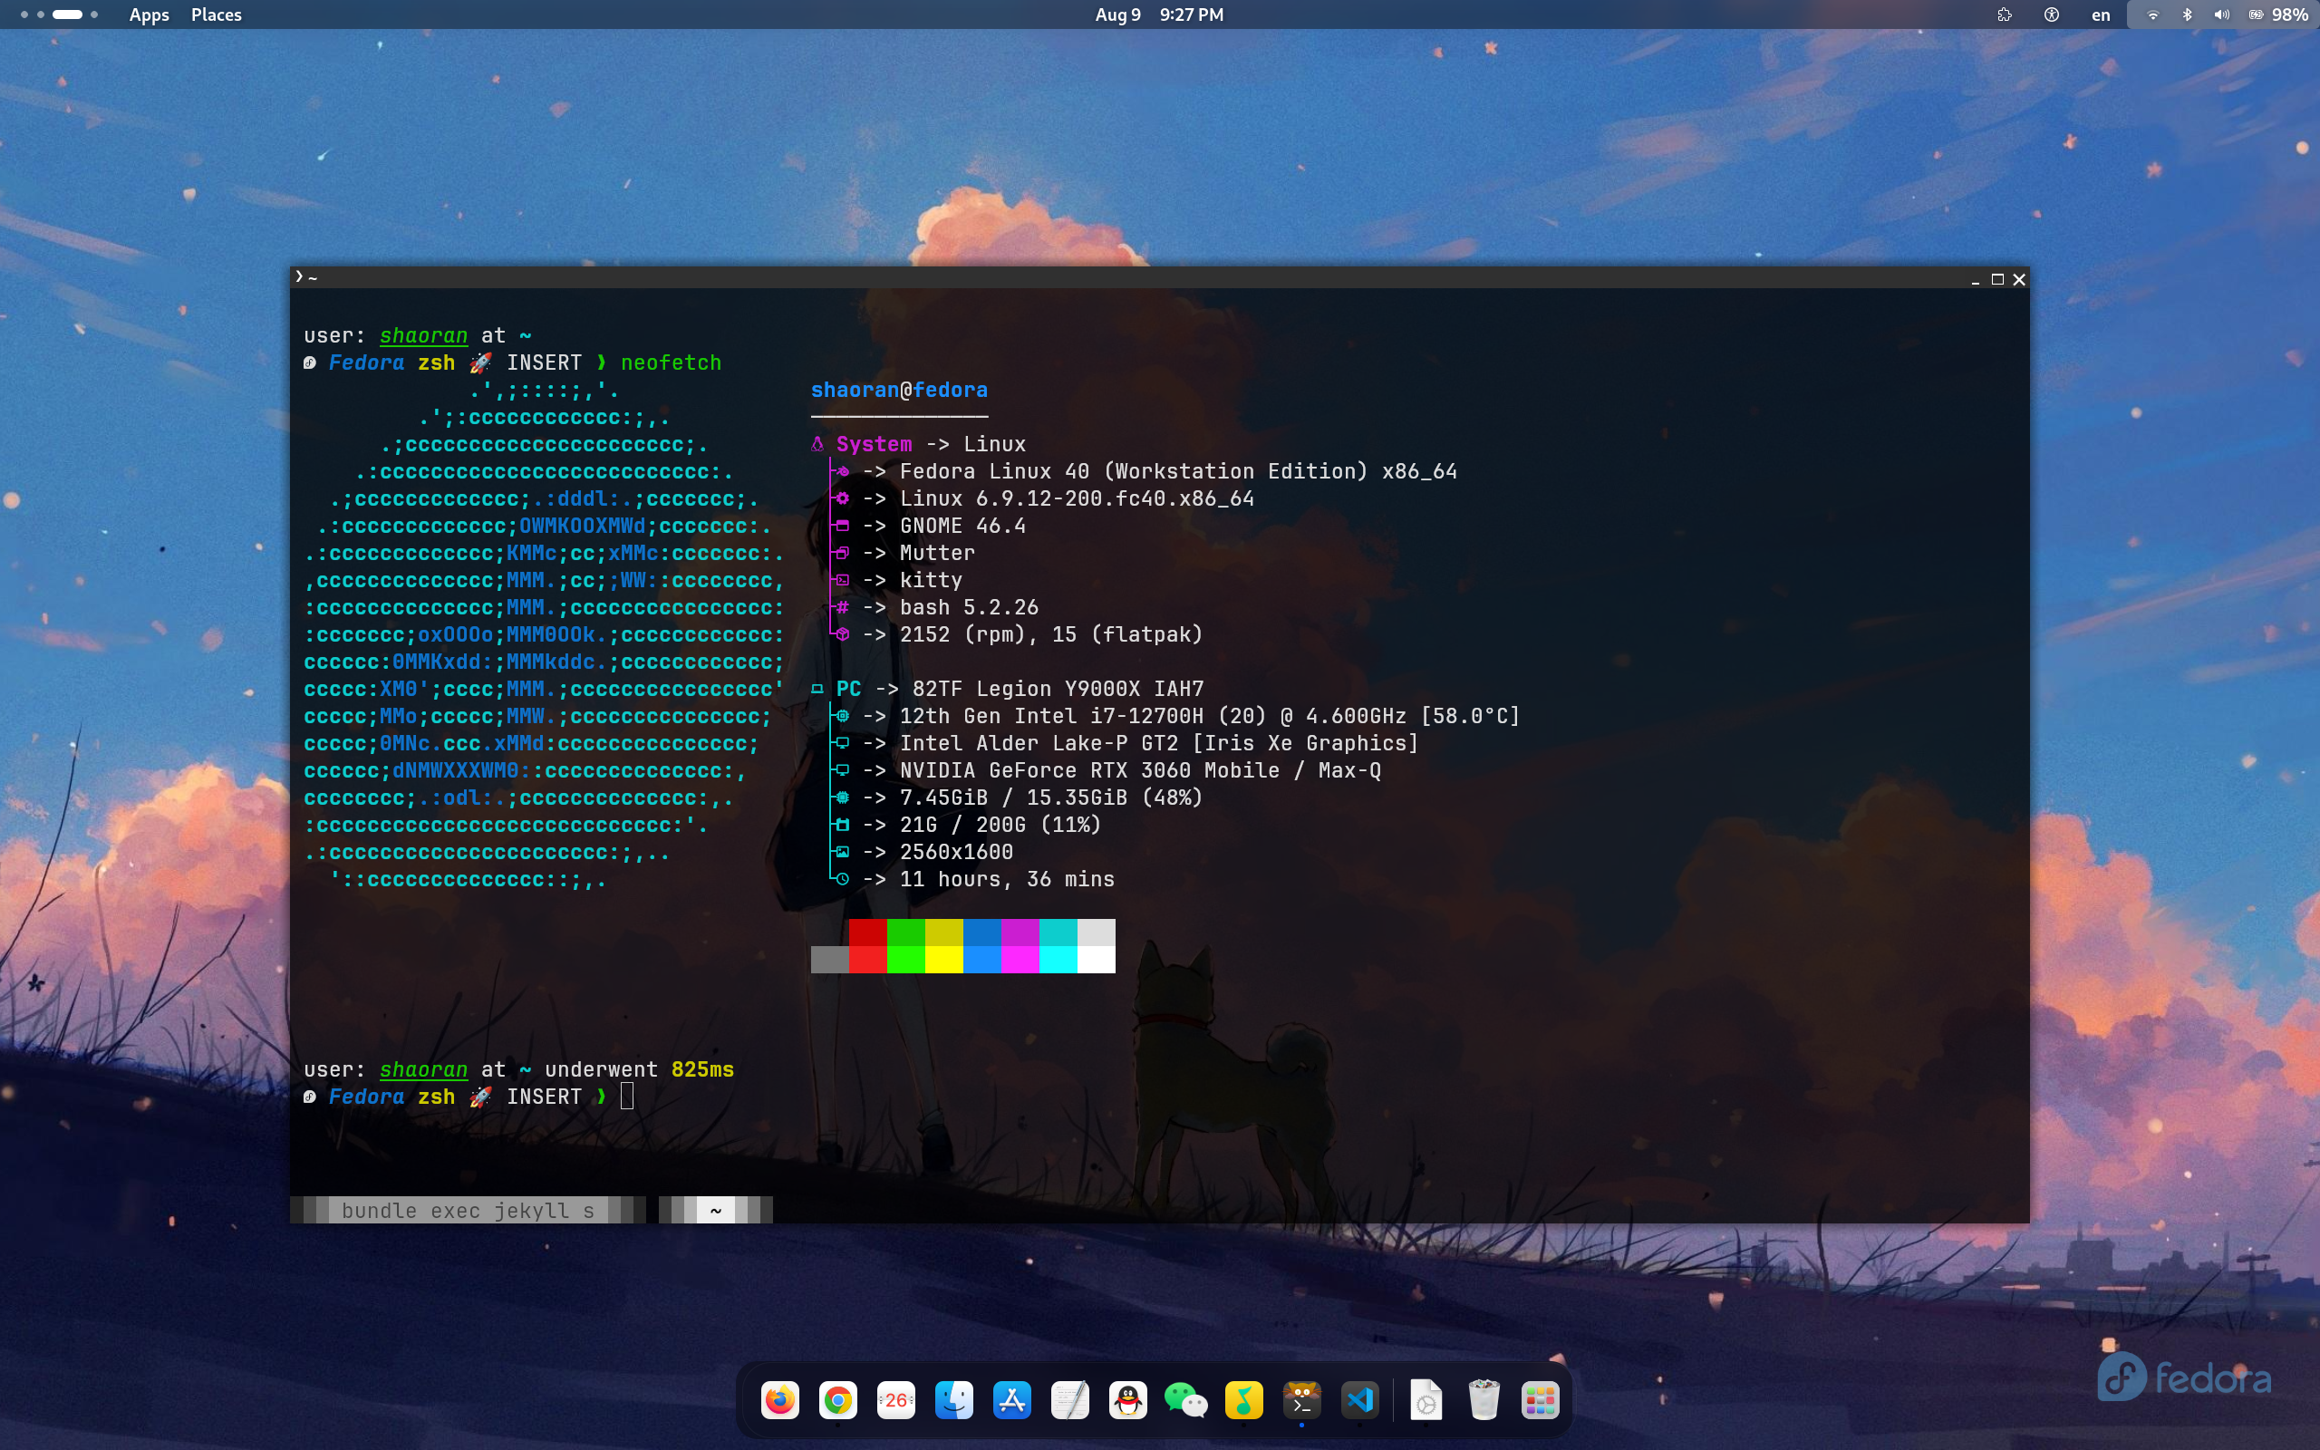
Task: Click 'kitty' terminal name text
Action: (x=931, y=580)
